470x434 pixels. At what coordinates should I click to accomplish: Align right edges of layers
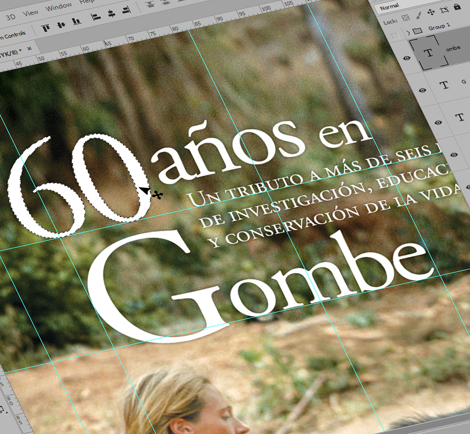(126, 10)
